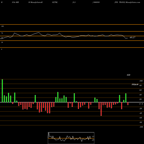Click the deepest red MR histogram bar

(101, 109)
